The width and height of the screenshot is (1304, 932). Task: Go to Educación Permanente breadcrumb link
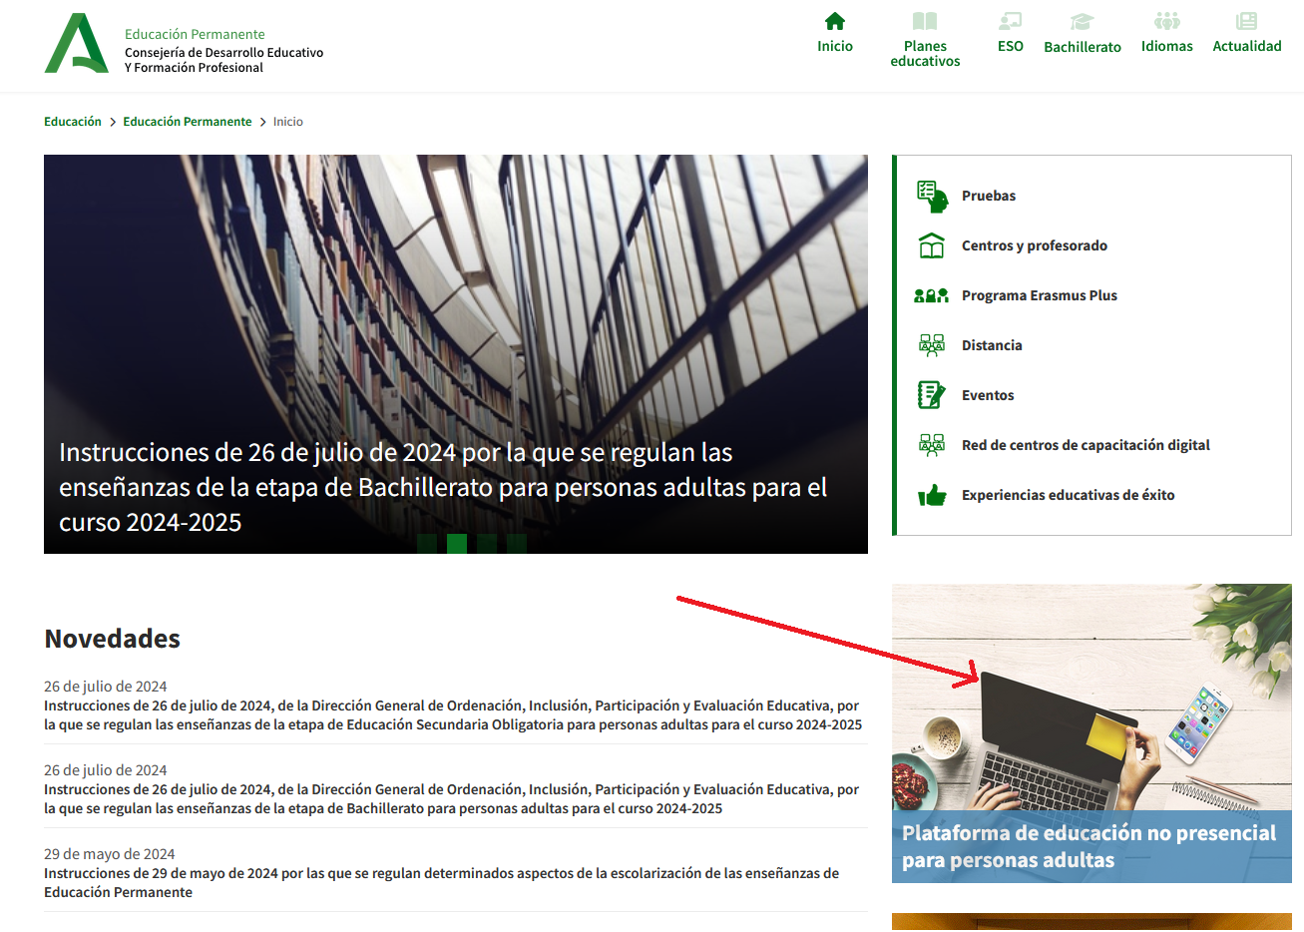pyautogui.click(x=188, y=122)
